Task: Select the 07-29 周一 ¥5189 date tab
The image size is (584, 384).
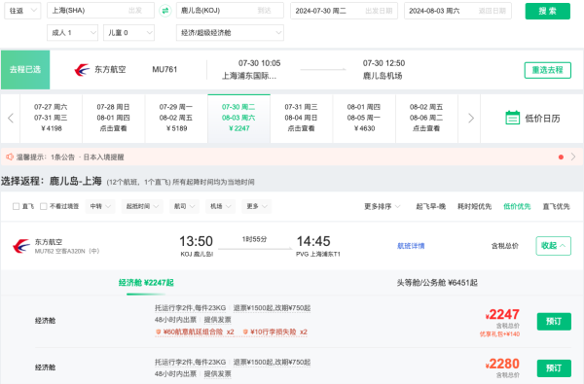Action: (x=176, y=118)
